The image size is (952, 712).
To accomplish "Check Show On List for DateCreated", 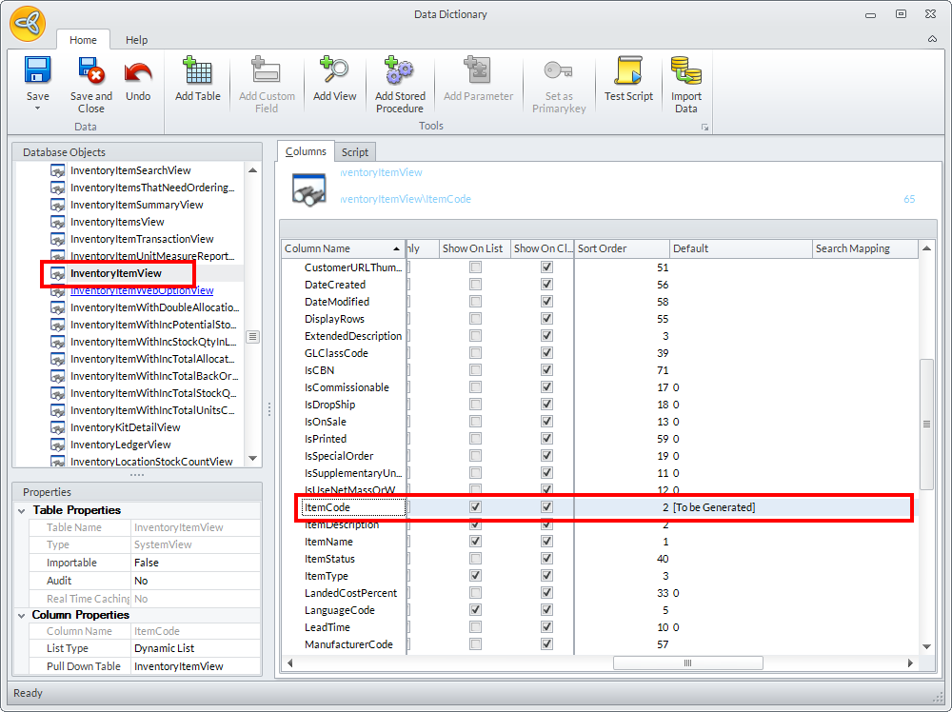I will (475, 285).
